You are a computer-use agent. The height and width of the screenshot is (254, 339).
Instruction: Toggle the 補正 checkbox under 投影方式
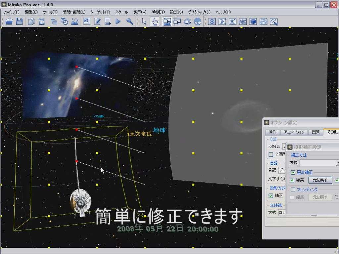pyautogui.click(x=271, y=196)
